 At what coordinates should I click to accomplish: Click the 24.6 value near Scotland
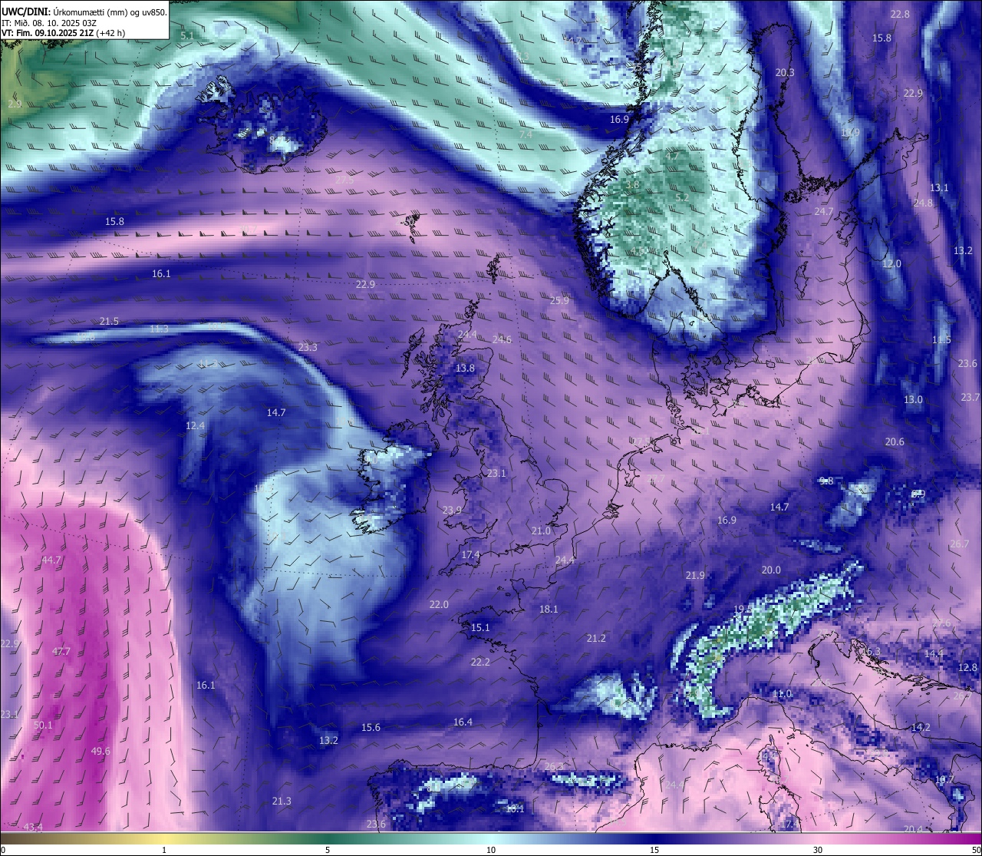[502, 340]
